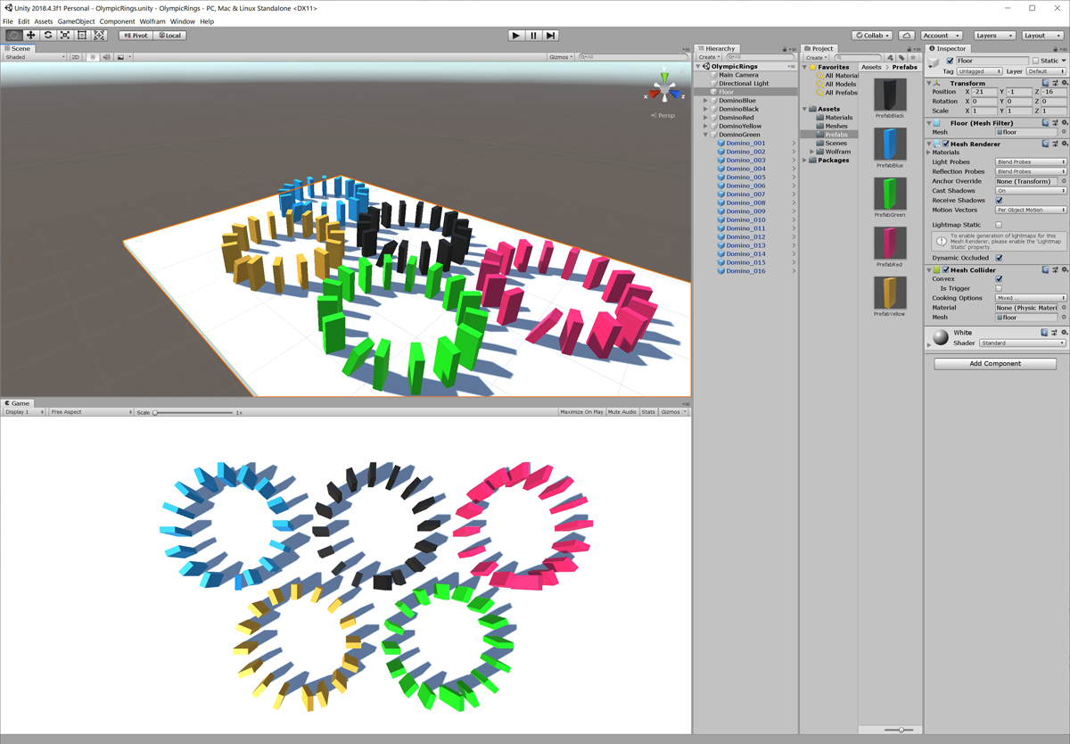Click the Stats button in Game view
The width and height of the screenshot is (1070, 744).
pos(648,412)
